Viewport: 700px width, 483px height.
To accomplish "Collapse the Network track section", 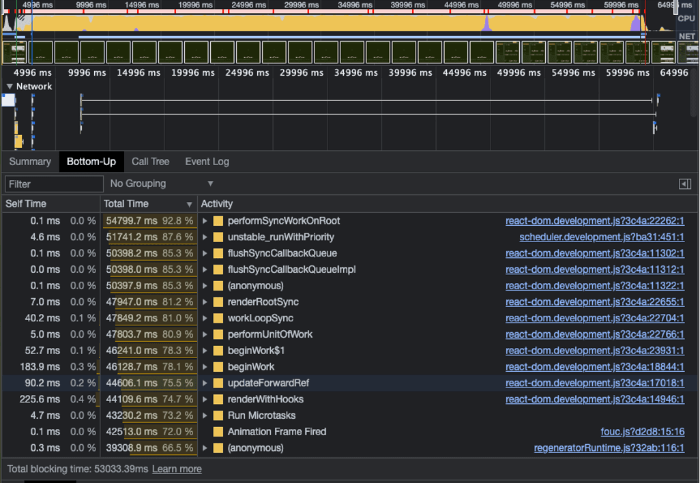I will click(x=10, y=87).
